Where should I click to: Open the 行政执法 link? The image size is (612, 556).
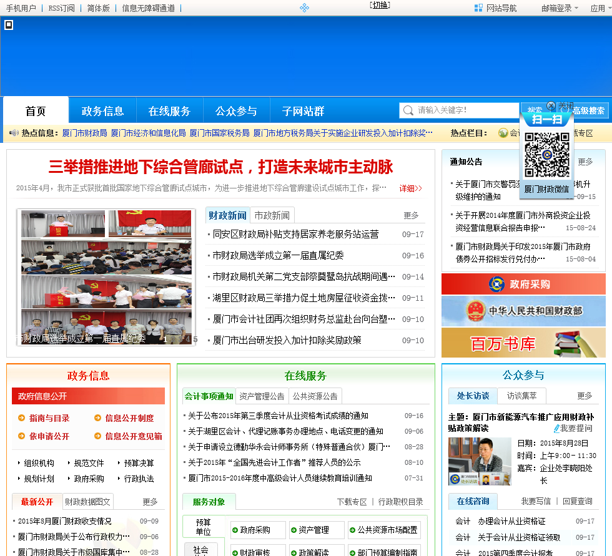[x=139, y=479]
